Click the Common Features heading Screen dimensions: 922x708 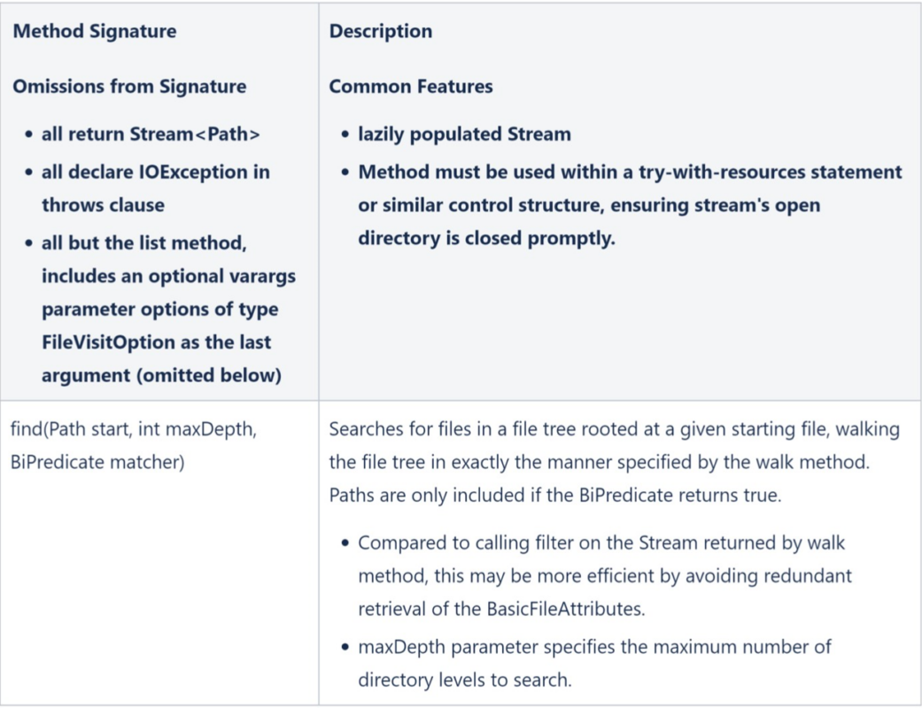click(x=411, y=87)
